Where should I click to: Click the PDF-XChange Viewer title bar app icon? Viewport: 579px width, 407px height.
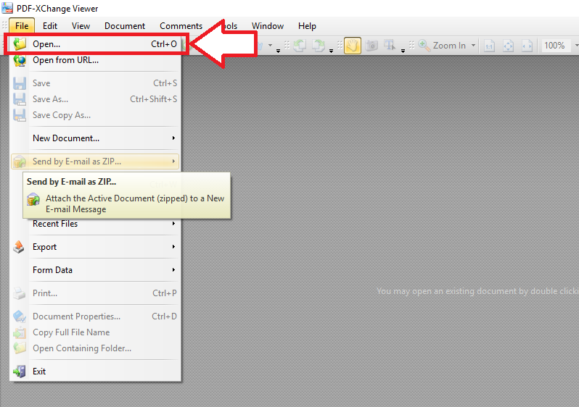tap(7, 8)
